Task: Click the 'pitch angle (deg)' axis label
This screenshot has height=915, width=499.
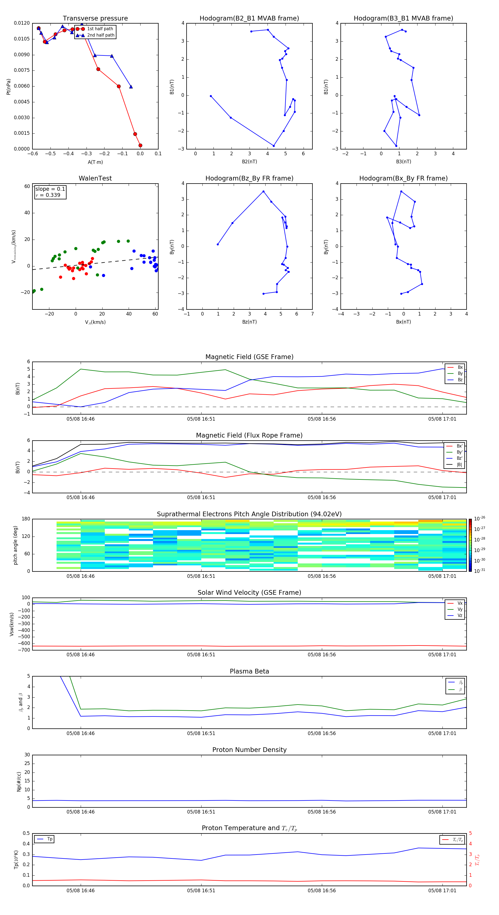Action: click(x=15, y=545)
